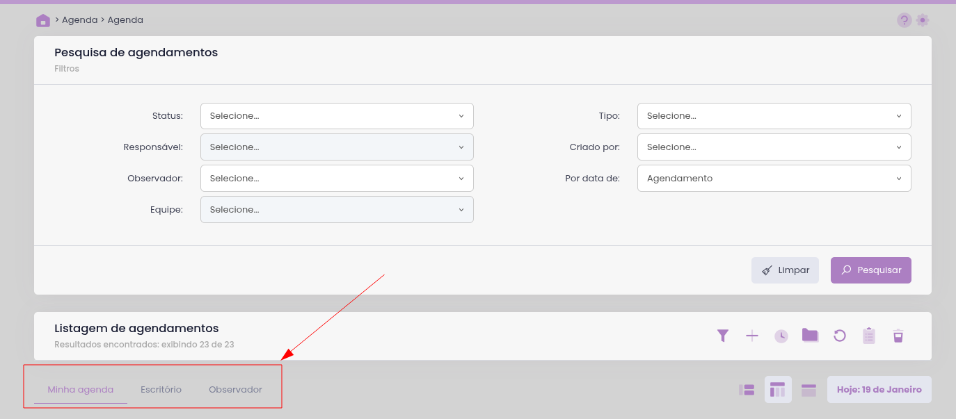The height and width of the screenshot is (419, 956).
Task: Switch to the single panel view layout
Action: click(808, 390)
